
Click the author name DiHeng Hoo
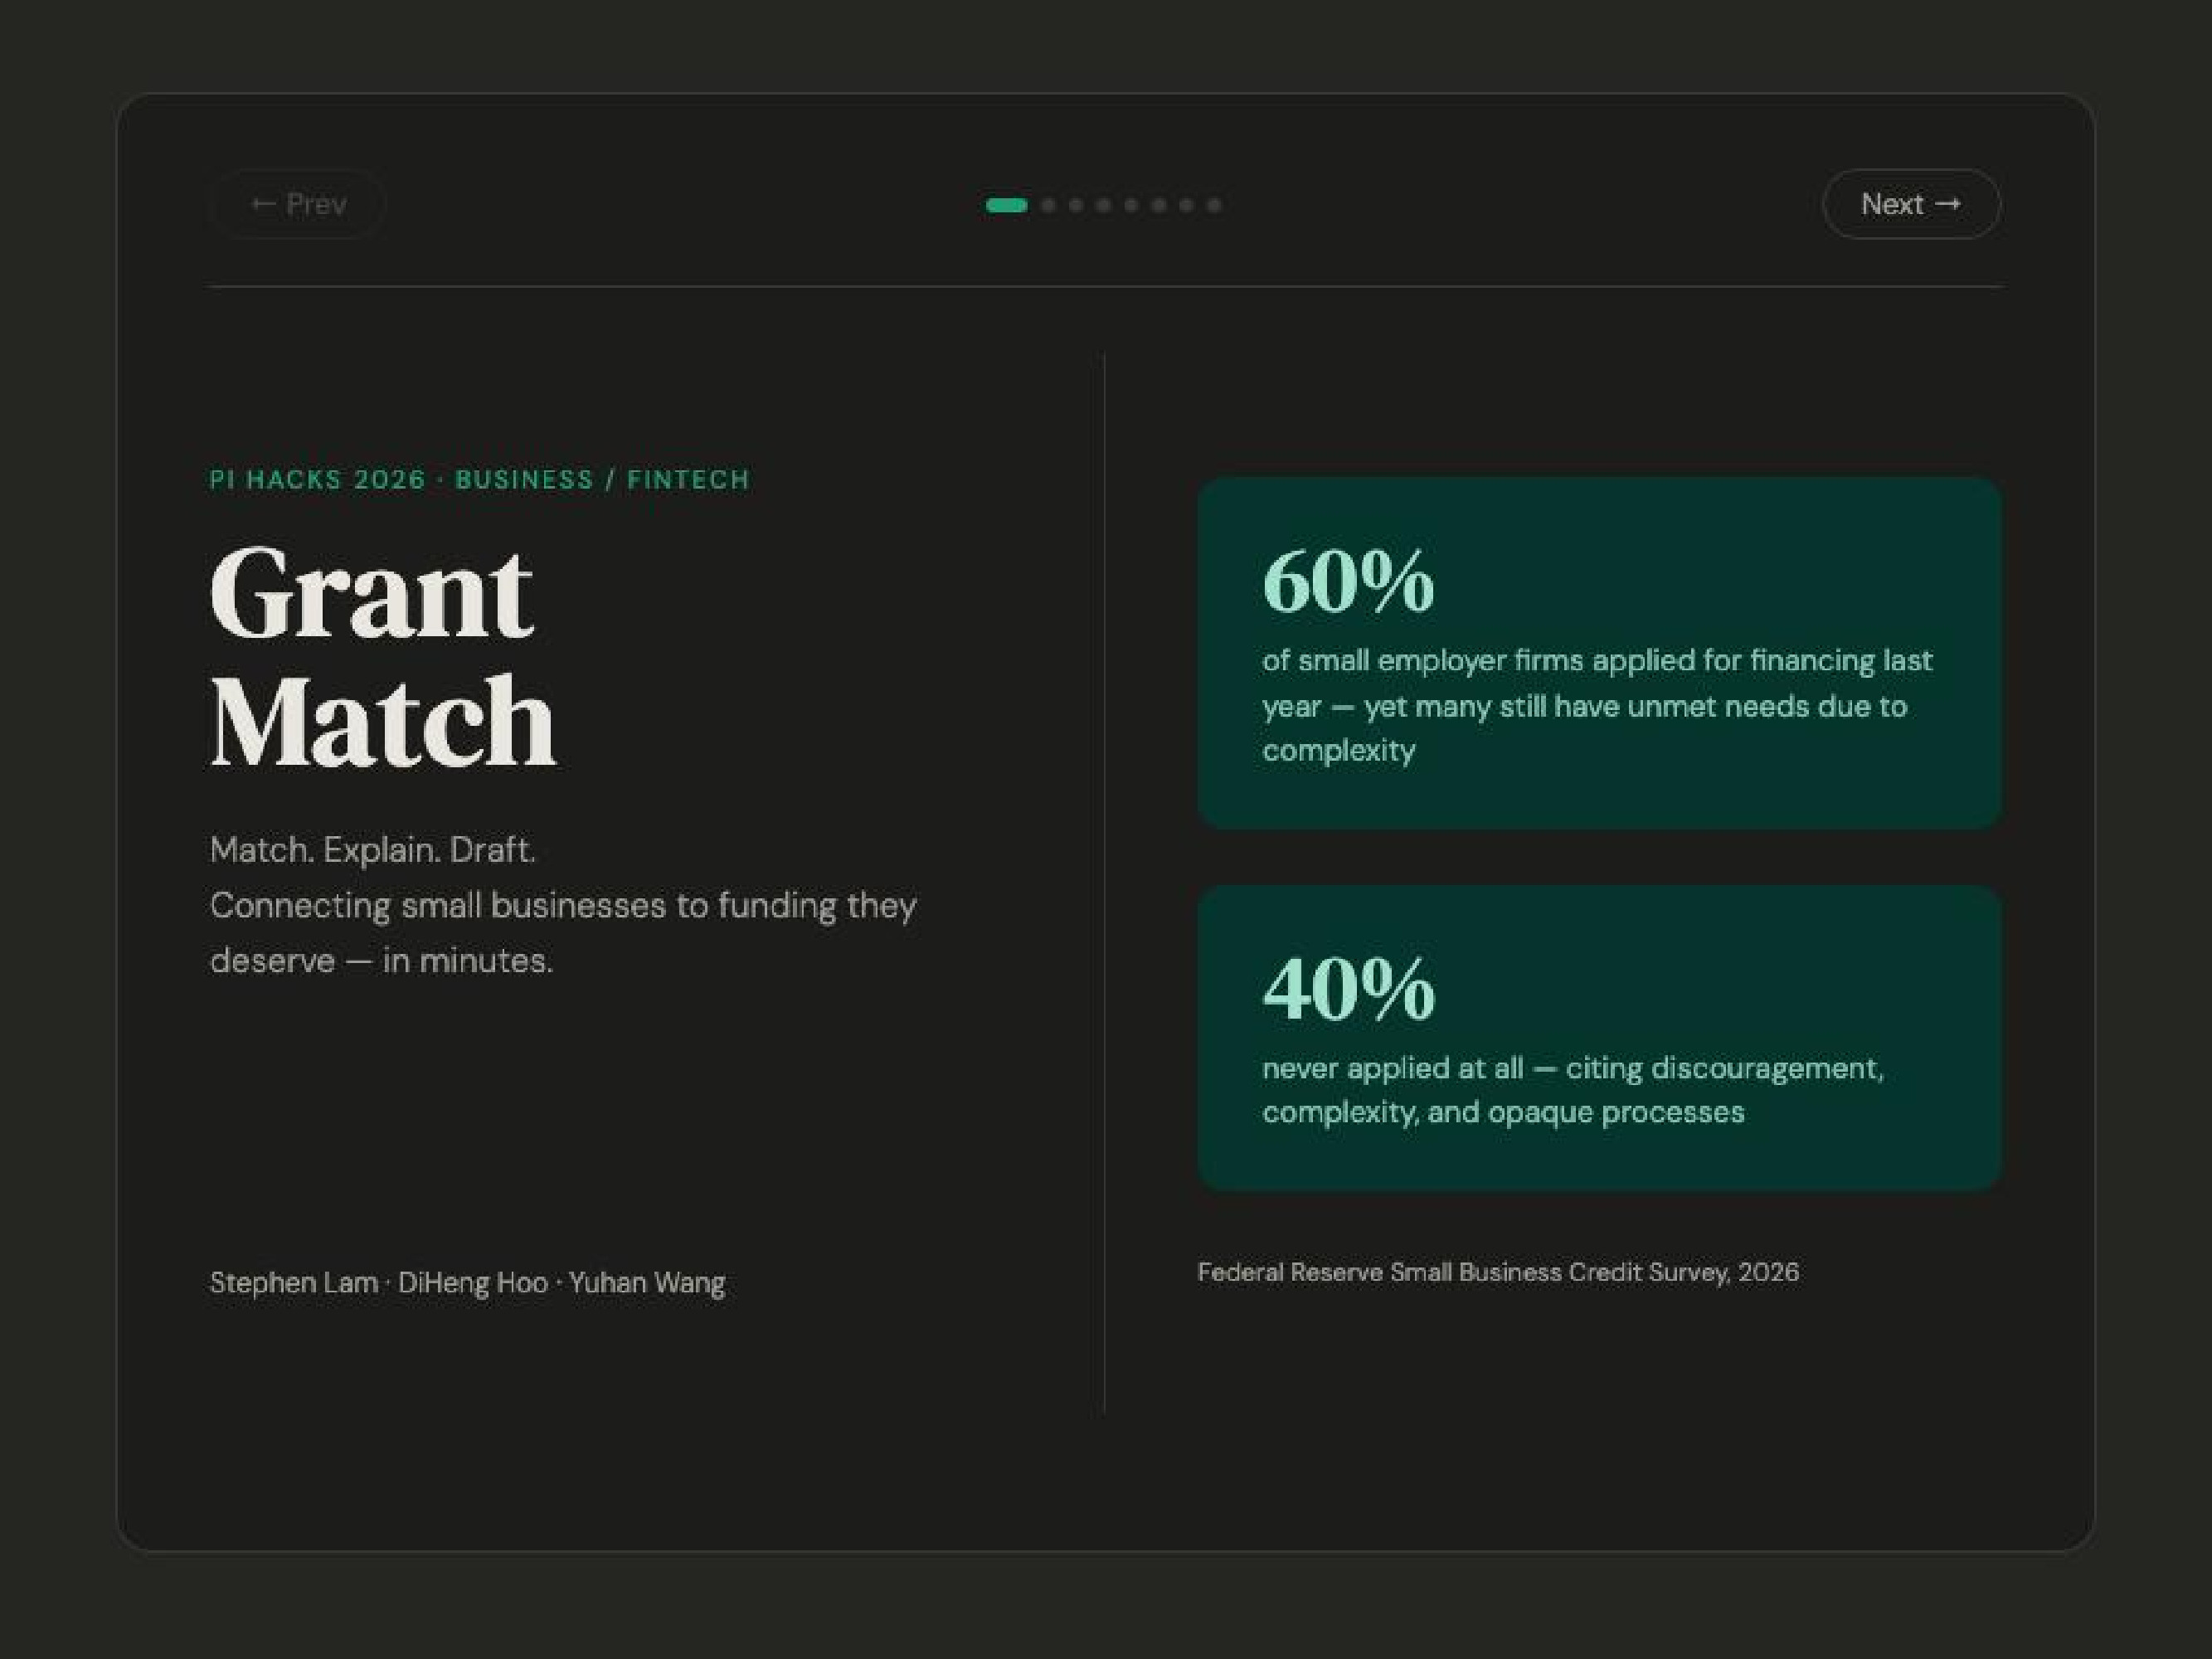(x=472, y=1282)
